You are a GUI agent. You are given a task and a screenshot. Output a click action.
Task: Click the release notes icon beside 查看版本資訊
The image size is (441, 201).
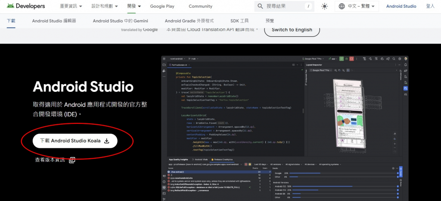[x=72, y=160]
